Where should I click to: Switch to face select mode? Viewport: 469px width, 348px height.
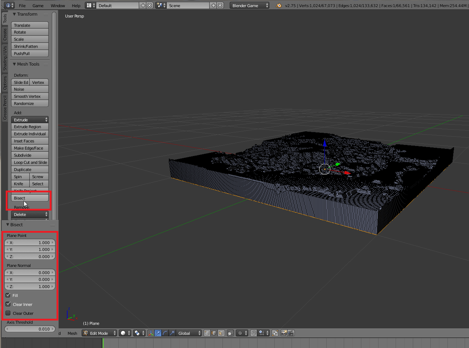coord(221,333)
